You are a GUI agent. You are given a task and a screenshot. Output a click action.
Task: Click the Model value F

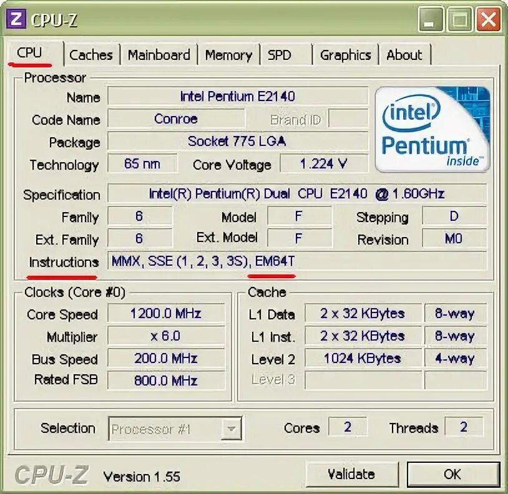click(x=300, y=216)
